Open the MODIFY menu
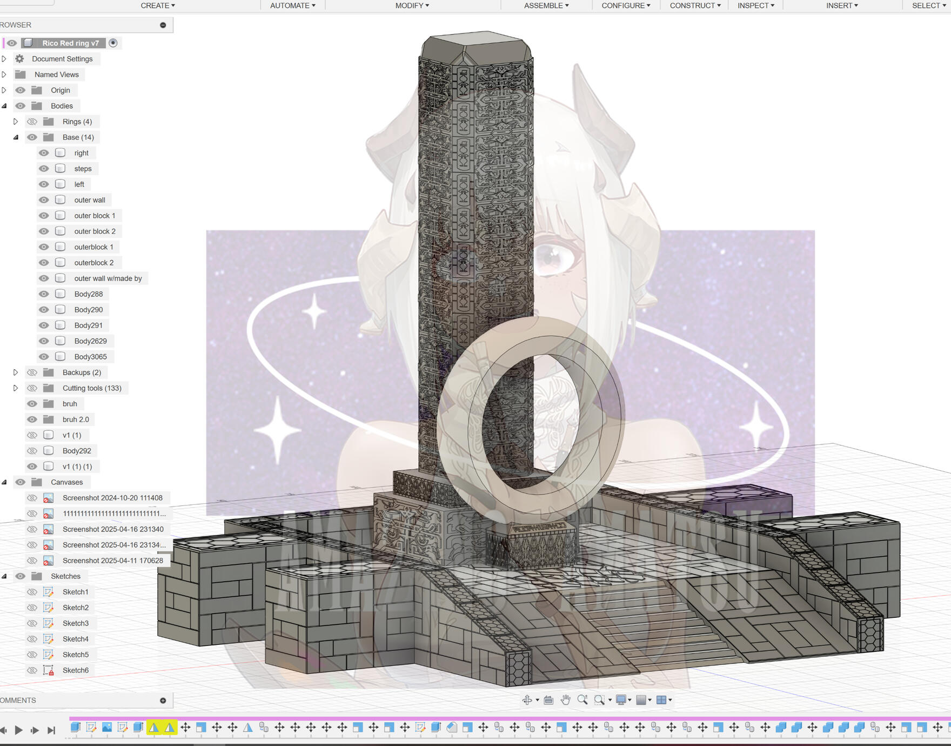Image resolution: width=951 pixels, height=746 pixels. [412, 5]
